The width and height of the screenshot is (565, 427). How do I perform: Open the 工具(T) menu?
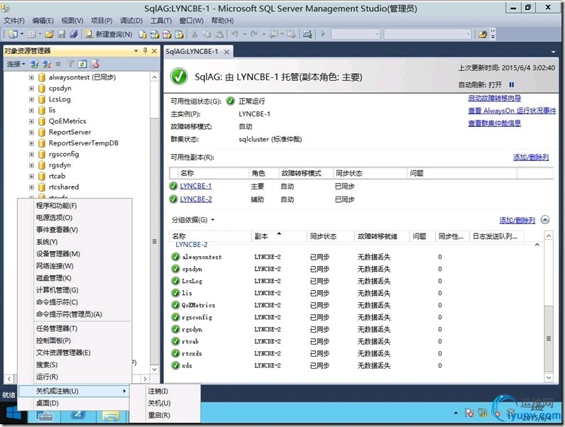pyautogui.click(x=160, y=21)
